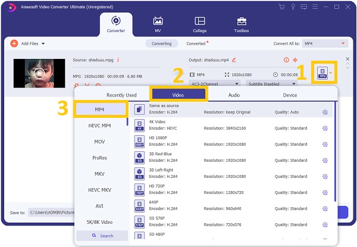Select the 3D Left-Right preset icon

click(139, 174)
